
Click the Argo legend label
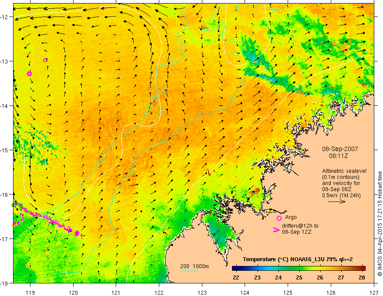(291, 217)
